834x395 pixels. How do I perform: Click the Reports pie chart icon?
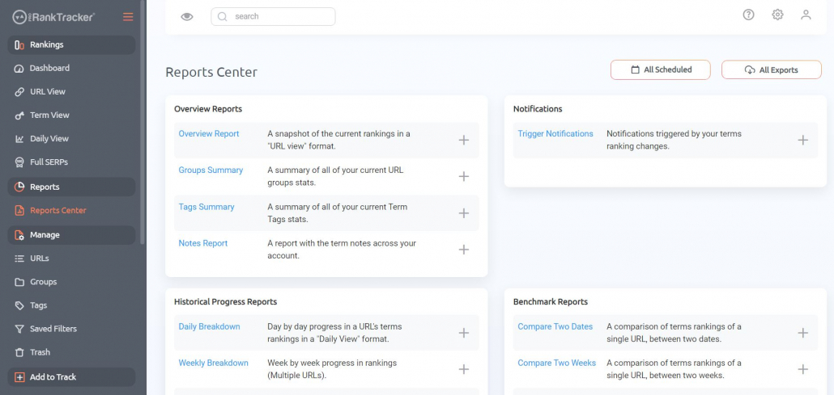pos(19,187)
